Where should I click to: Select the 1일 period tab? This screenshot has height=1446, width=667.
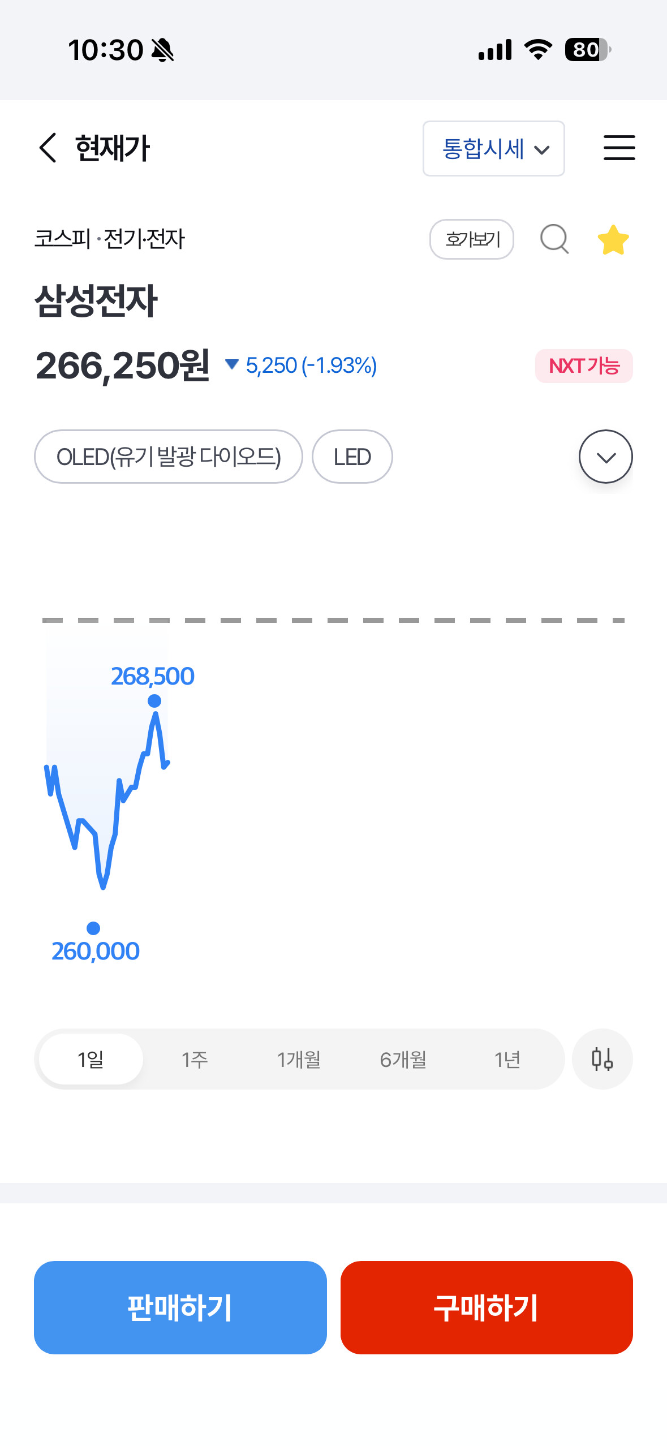(x=91, y=1059)
